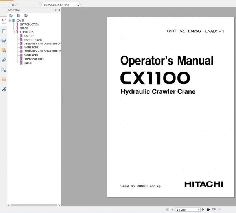Image resolution: width=236 pixels, height=213 pixels.
Task: Select the COVER bookmark
Action: (20, 20)
